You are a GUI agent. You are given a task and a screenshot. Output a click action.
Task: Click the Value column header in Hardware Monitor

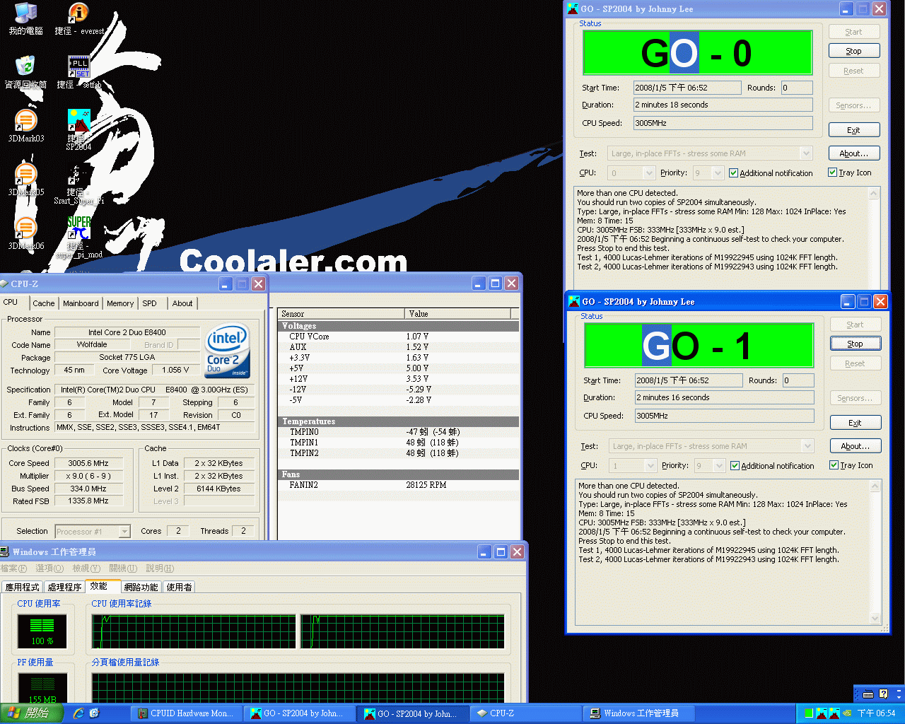[x=457, y=313]
